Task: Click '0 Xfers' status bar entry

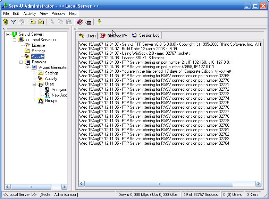Action: [x=252, y=195]
